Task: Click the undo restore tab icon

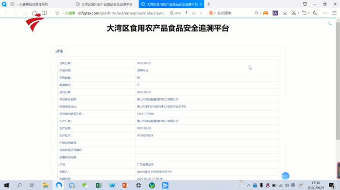Action: click(x=304, y=13)
